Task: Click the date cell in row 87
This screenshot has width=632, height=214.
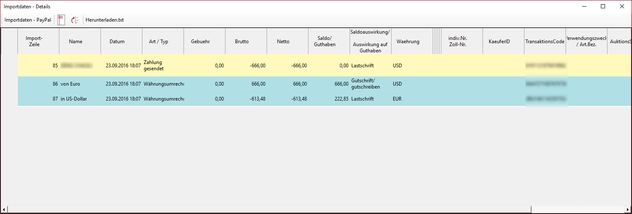Action: (x=121, y=99)
